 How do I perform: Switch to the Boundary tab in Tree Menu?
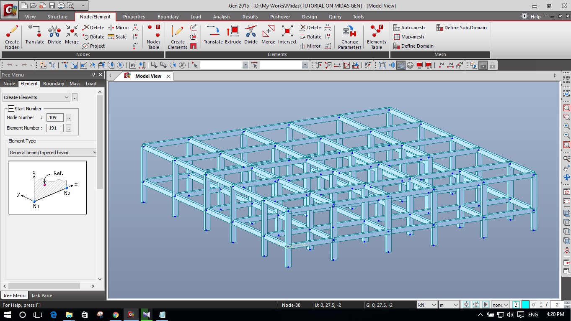[x=53, y=84]
